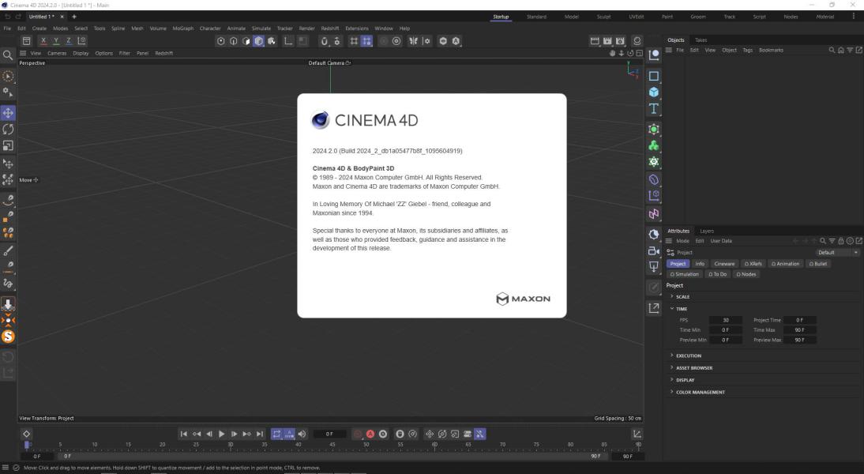Open the Redshift menu in main menu bar
Image resolution: width=864 pixels, height=474 pixels.
point(330,28)
